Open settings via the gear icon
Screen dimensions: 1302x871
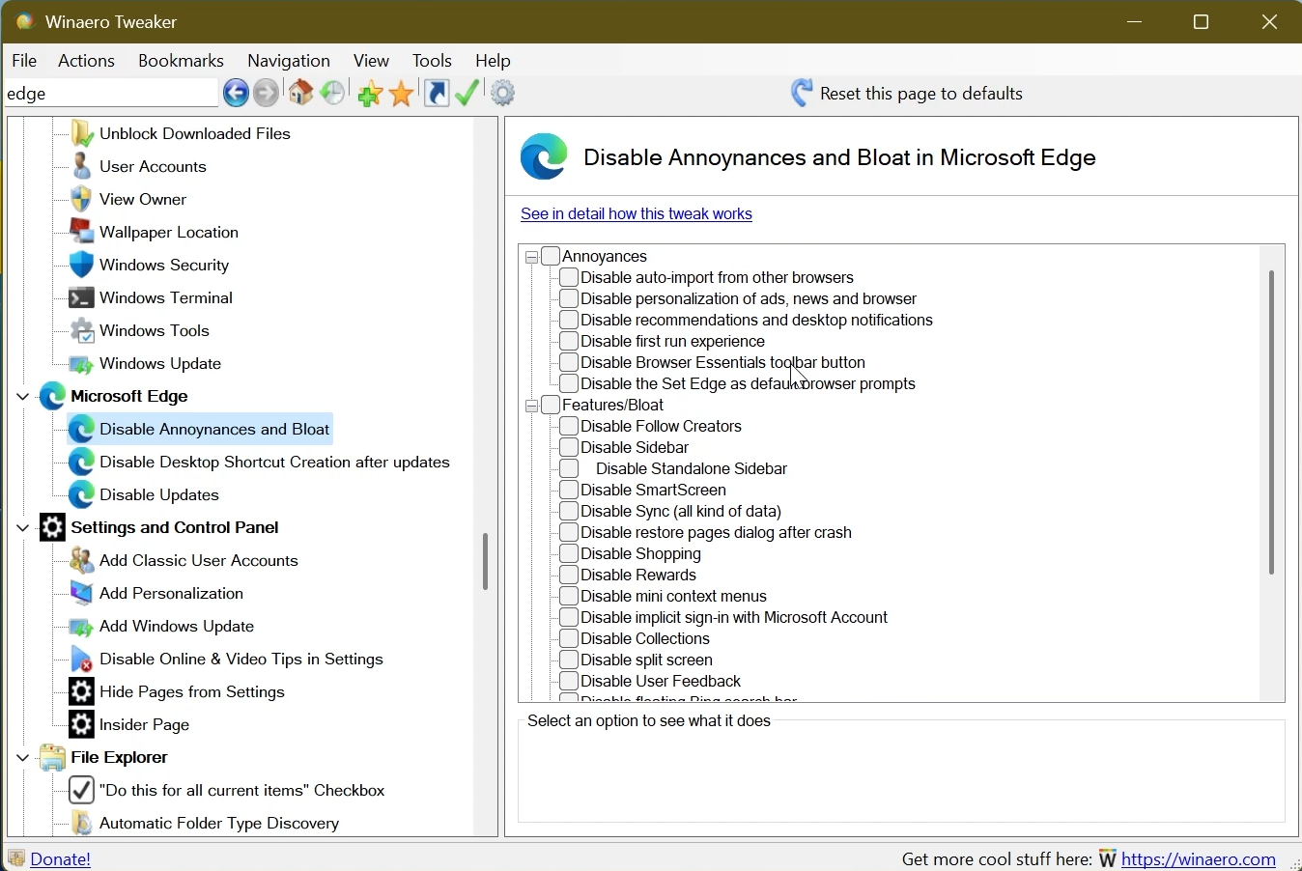[x=503, y=93]
